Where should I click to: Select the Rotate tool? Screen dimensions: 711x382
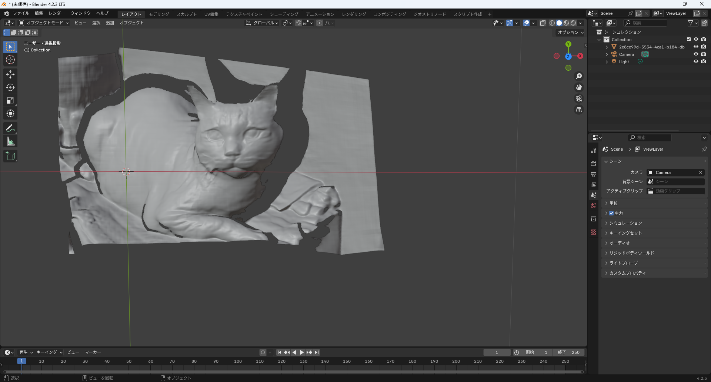pos(10,87)
